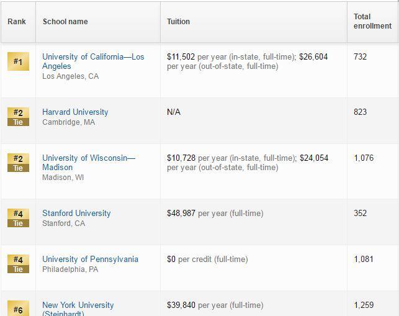Image resolution: width=399 pixels, height=316 pixels.
Task: Open the Harvard University link
Action: tap(75, 112)
